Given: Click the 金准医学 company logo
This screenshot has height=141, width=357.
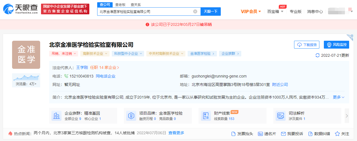Looking at the screenshot, I should click(26, 55).
